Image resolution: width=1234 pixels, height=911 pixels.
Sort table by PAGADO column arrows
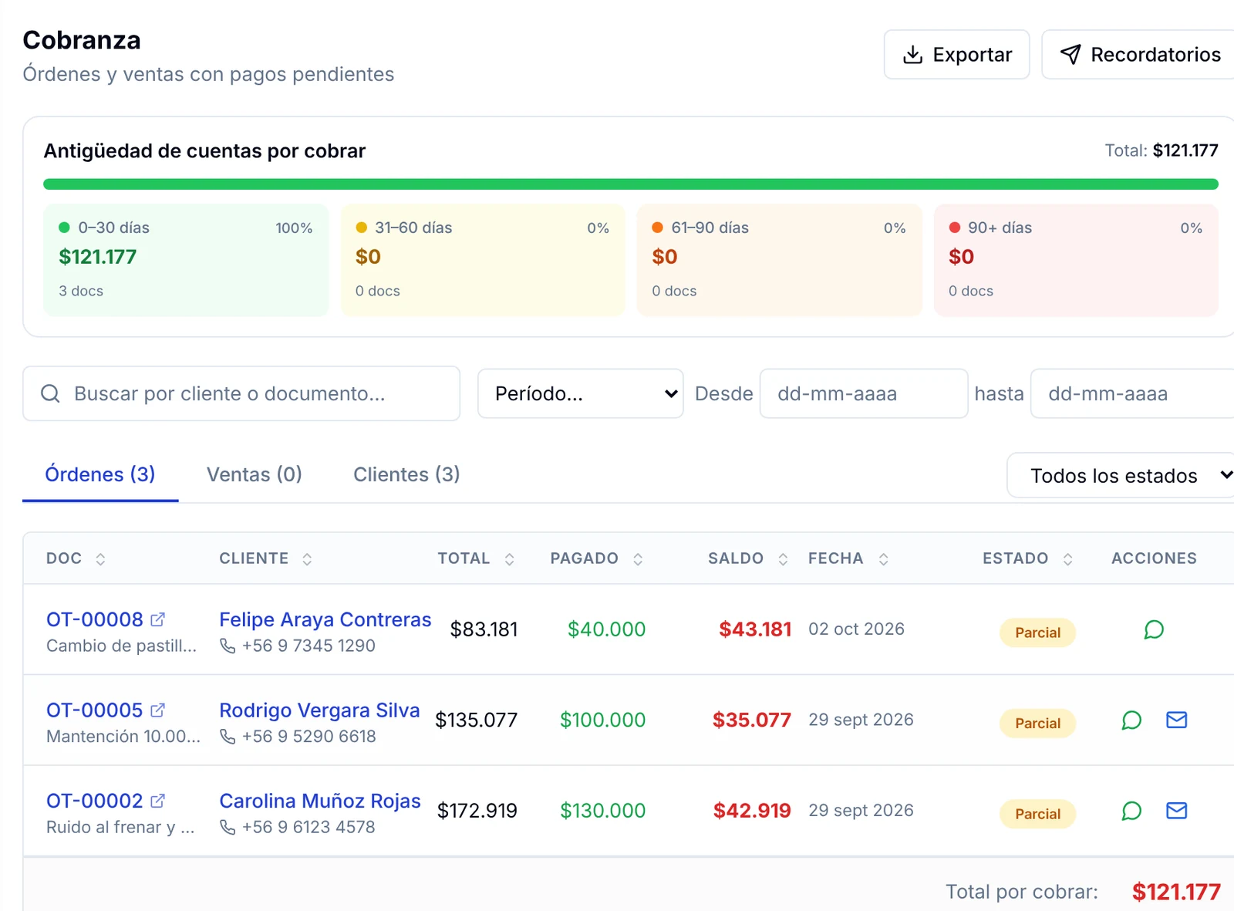(x=638, y=559)
